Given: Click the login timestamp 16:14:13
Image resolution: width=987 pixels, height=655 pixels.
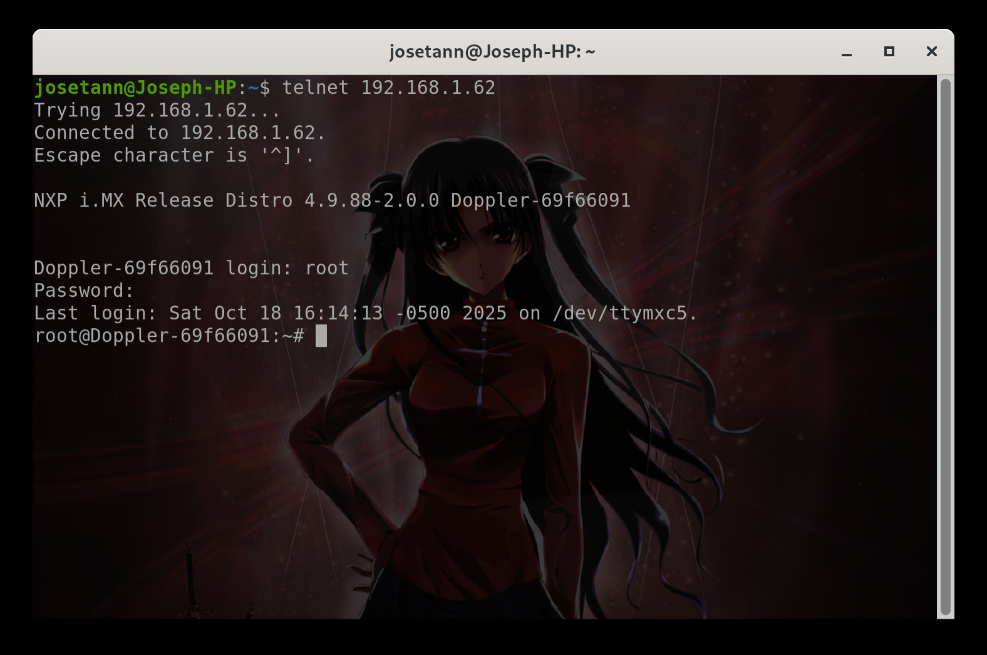Looking at the screenshot, I should pos(338,313).
